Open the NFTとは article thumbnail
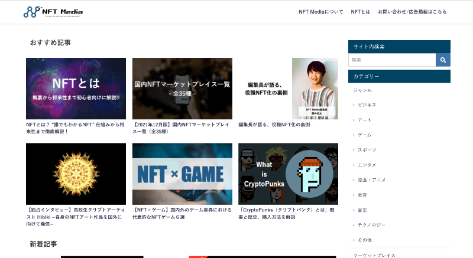This screenshot has height=258, width=473. [x=76, y=89]
